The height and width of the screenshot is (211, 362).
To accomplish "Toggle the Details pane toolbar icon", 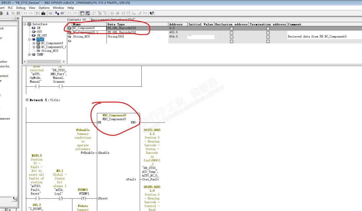I will pyautogui.click(x=88, y=13).
